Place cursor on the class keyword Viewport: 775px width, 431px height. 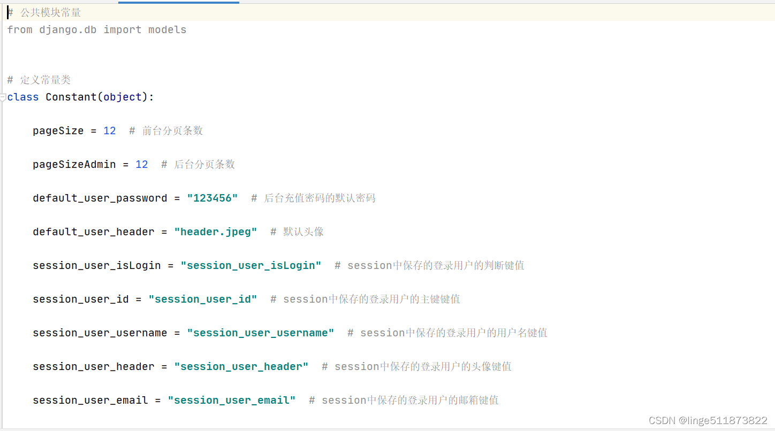(22, 97)
